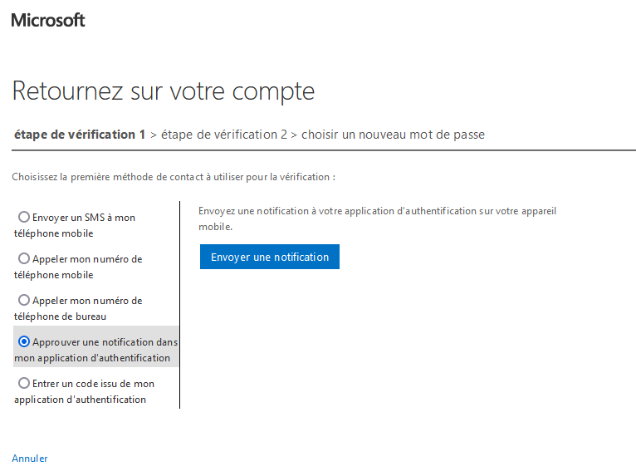Toggle the 'Approuver une notification' radio button

click(24, 341)
